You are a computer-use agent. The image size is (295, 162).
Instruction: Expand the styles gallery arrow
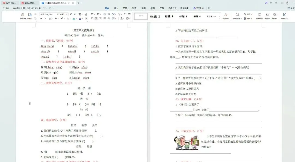tap(220, 19)
